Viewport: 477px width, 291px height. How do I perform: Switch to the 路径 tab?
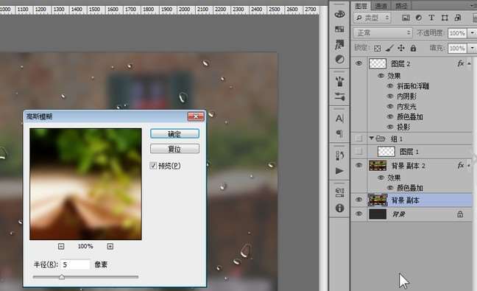click(x=401, y=6)
